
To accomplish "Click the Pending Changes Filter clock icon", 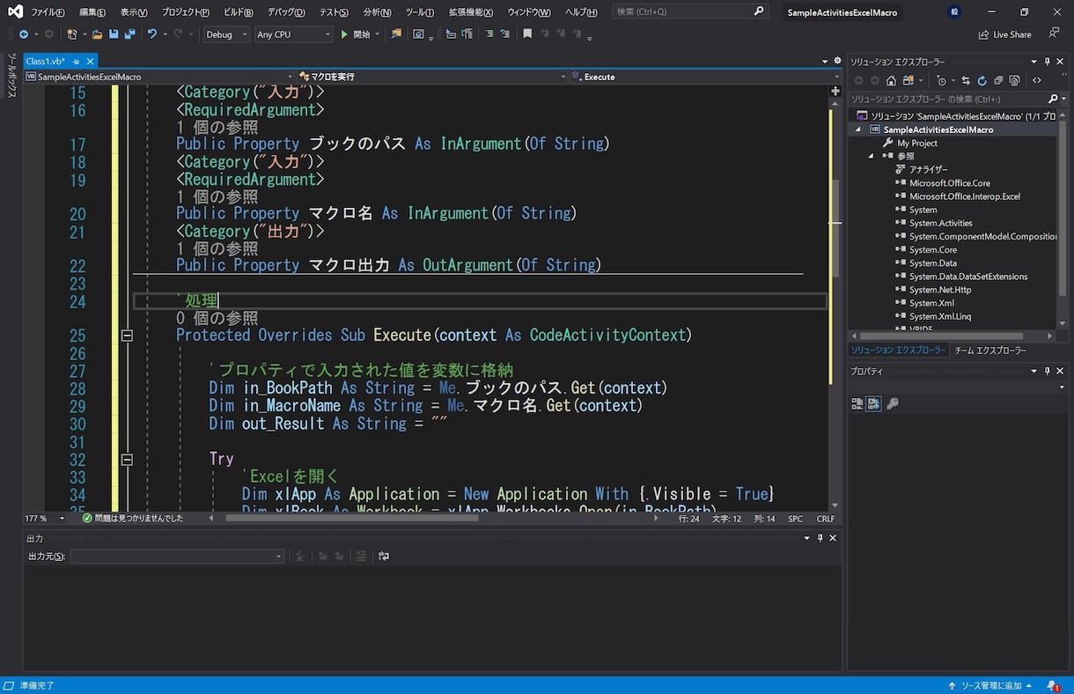I will tap(942, 80).
